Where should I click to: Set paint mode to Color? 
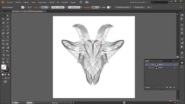(3, 75)
